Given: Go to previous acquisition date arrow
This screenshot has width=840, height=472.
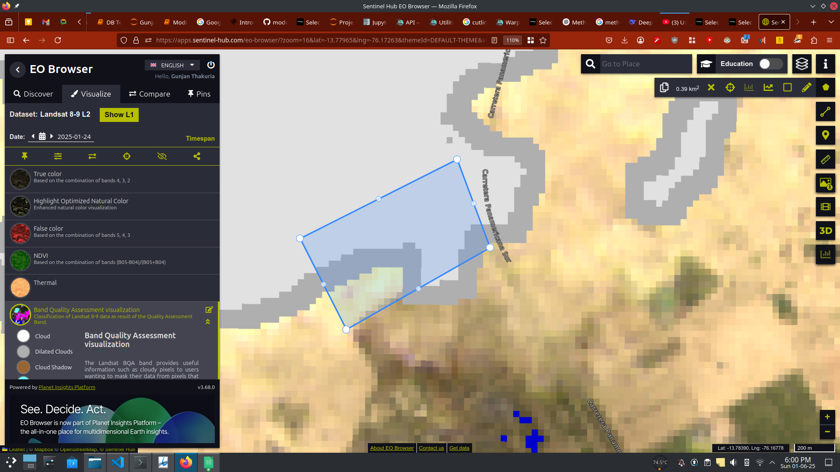Looking at the screenshot, I should tap(33, 136).
